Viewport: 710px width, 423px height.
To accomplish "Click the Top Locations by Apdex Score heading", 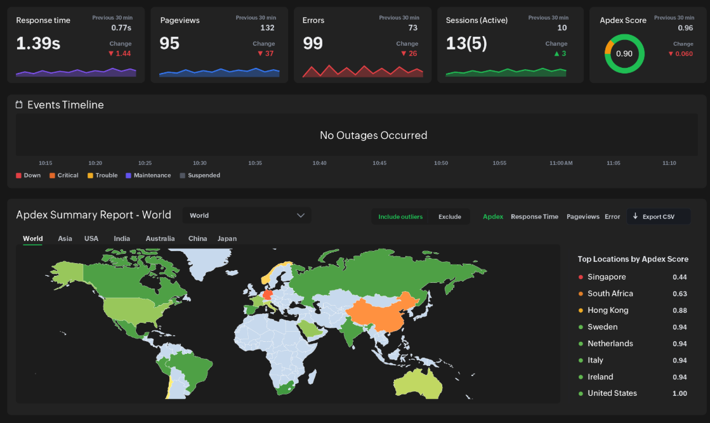I will (633, 259).
